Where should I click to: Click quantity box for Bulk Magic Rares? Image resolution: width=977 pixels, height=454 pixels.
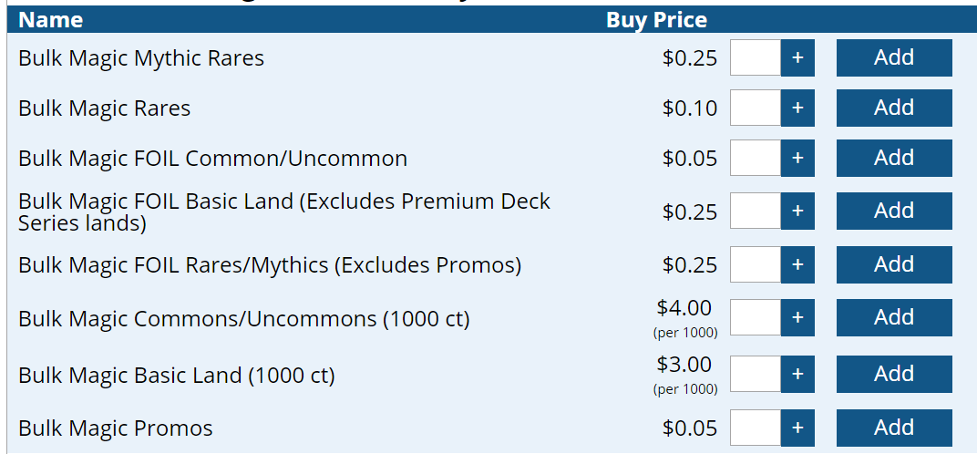click(x=756, y=108)
